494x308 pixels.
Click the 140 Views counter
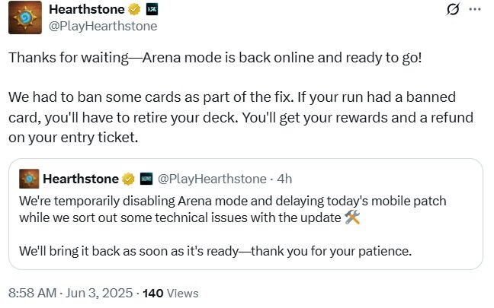point(171,294)
